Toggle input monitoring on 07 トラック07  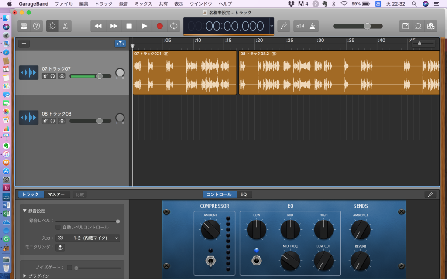(x=62, y=76)
